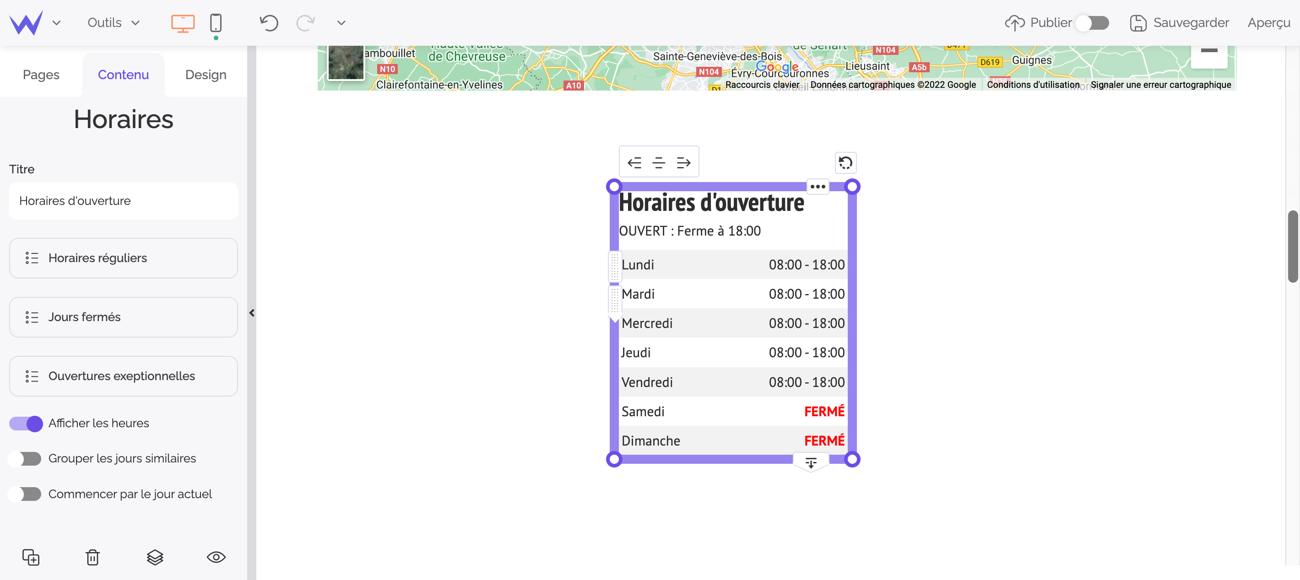Image resolution: width=1300 pixels, height=580 pixels.
Task: Switch to the Design tab
Action: click(206, 75)
